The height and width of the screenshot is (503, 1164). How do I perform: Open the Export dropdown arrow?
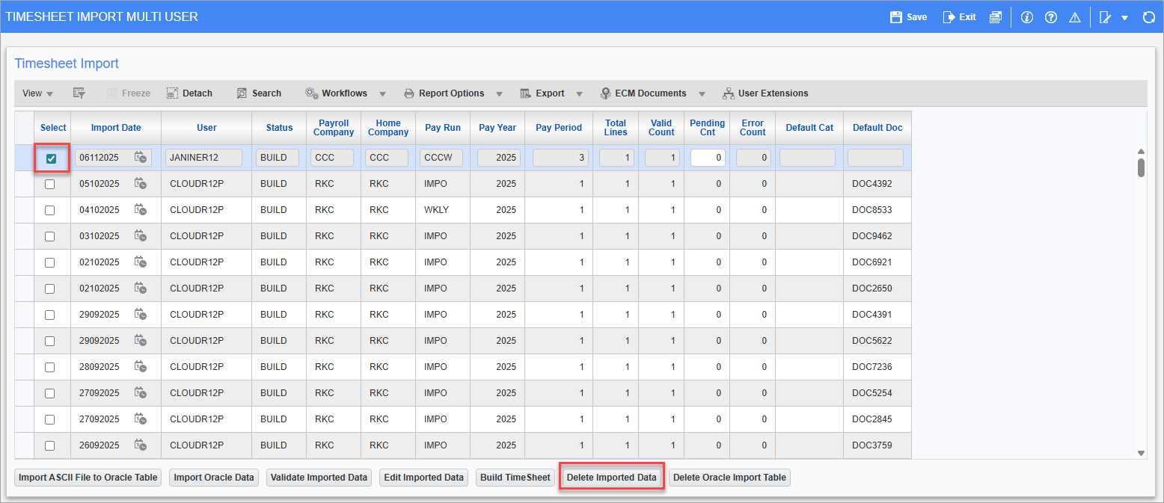pyautogui.click(x=579, y=93)
